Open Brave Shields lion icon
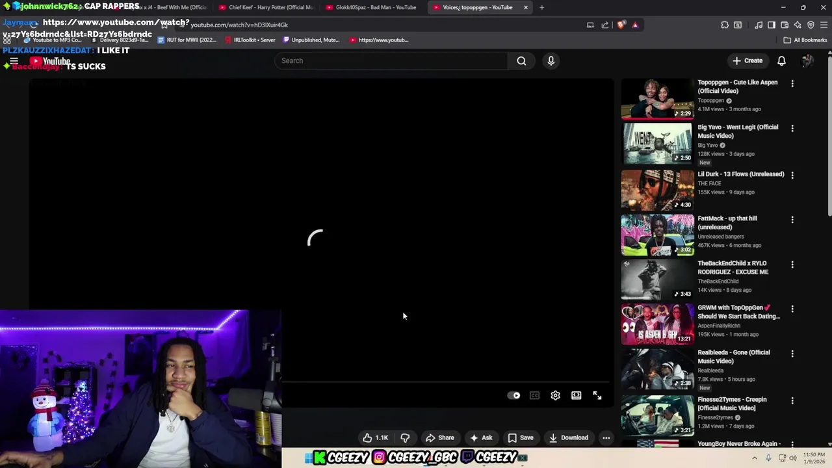This screenshot has width=832, height=468. 621,25
